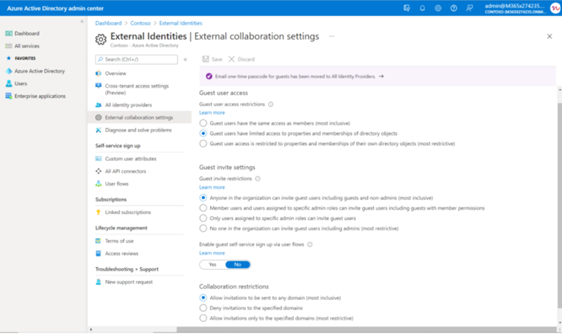Image resolution: width=562 pixels, height=334 pixels.
Task: Click the User flows icon
Action: coord(98,184)
